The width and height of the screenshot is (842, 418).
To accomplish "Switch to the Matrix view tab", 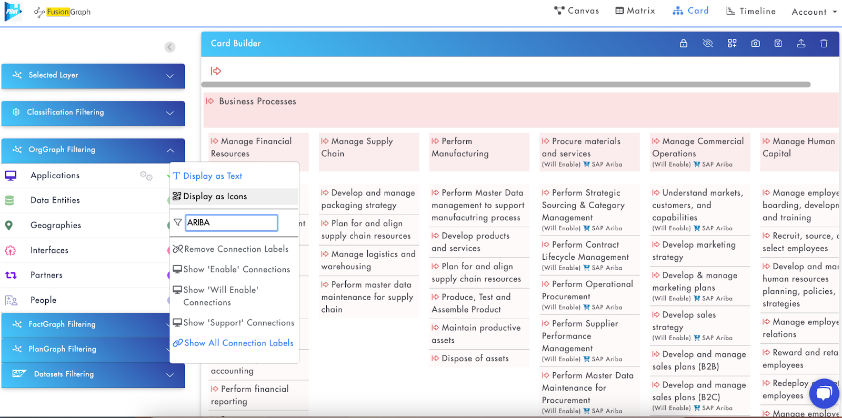I will 635,11.
